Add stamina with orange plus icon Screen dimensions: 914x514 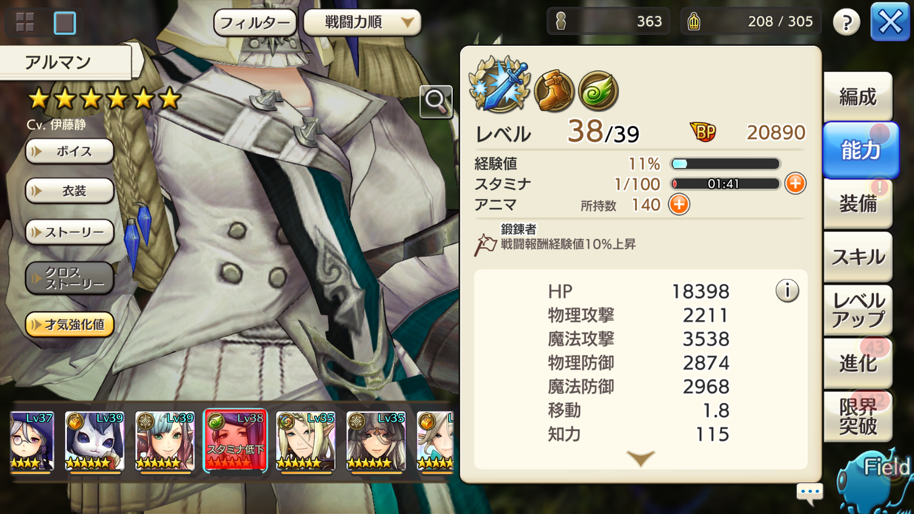[795, 184]
